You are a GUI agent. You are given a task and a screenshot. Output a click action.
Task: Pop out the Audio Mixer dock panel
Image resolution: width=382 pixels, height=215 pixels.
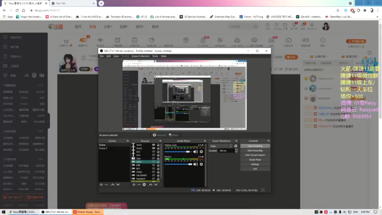pyautogui.click(x=205, y=141)
